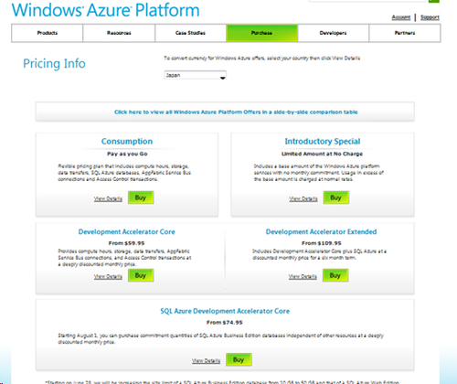Open the Resources navigation tab

[119, 33]
